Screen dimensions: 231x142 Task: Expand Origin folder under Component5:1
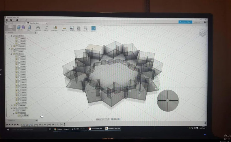tap(14, 110)
